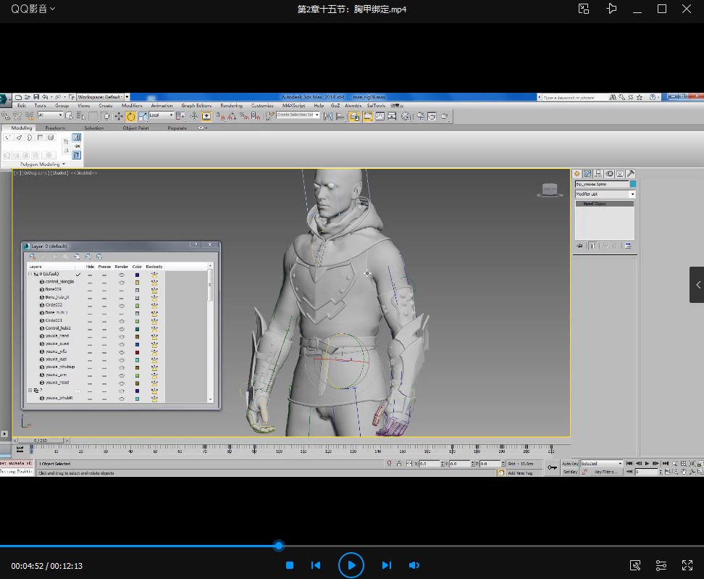Viewport: 704px width, 579px height.
Task: Toggle Render for the Circle002 object
Action: pyautogui.click(x=122, y=305)
